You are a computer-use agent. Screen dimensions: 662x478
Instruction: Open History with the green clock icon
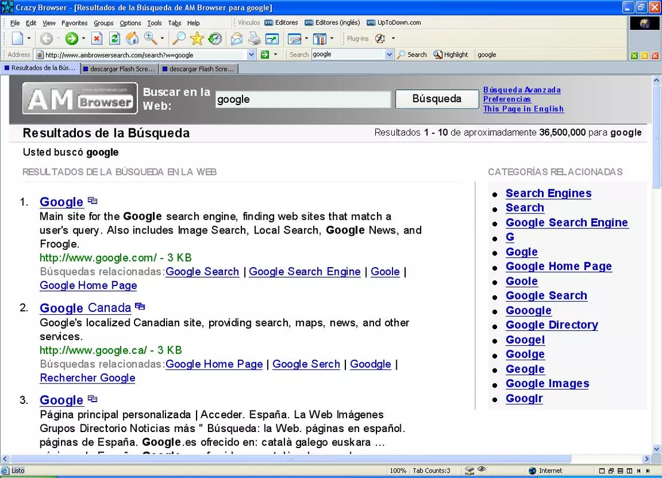click(215, 38)
